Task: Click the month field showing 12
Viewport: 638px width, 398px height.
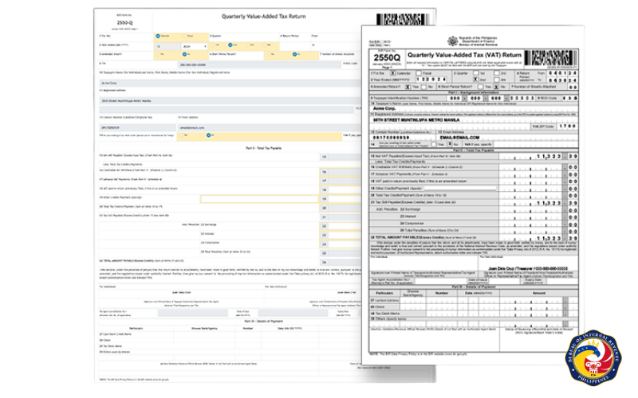Action: [x=164, y=45]
